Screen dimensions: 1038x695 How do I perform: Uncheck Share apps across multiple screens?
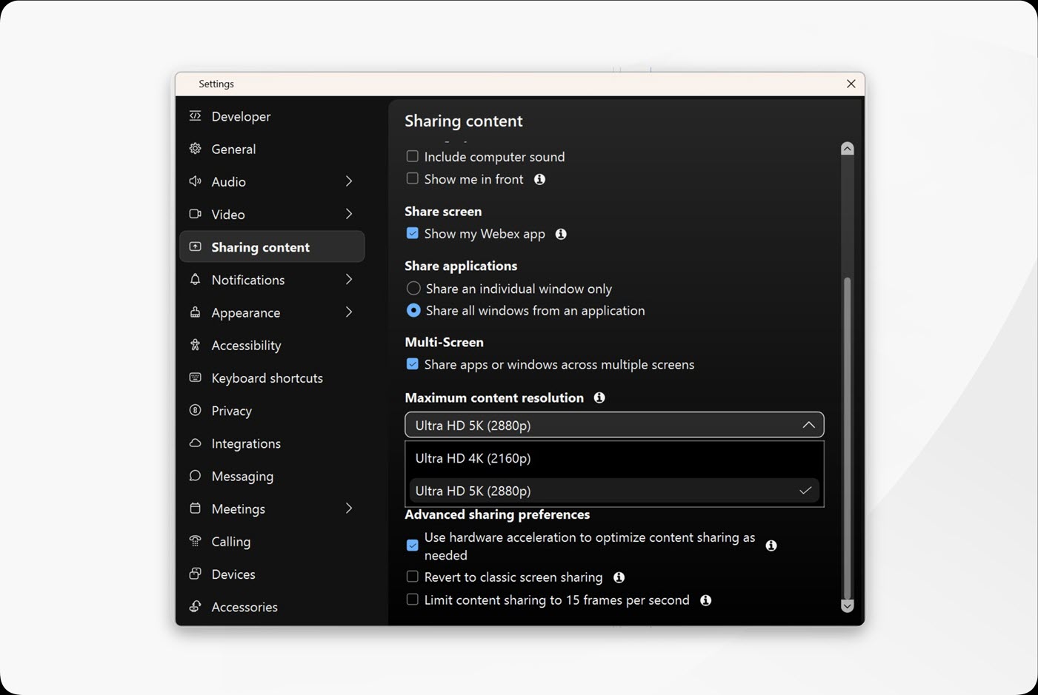413,364
